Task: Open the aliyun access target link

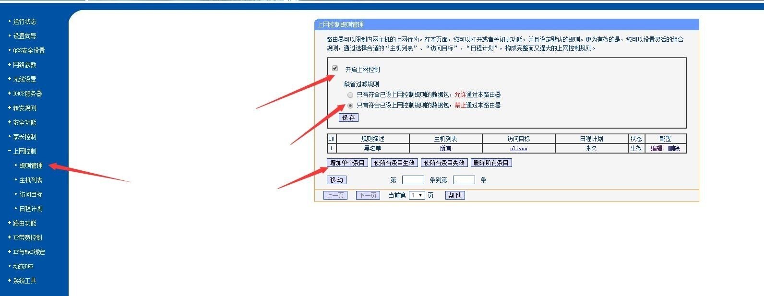Action: coord(518,149)
